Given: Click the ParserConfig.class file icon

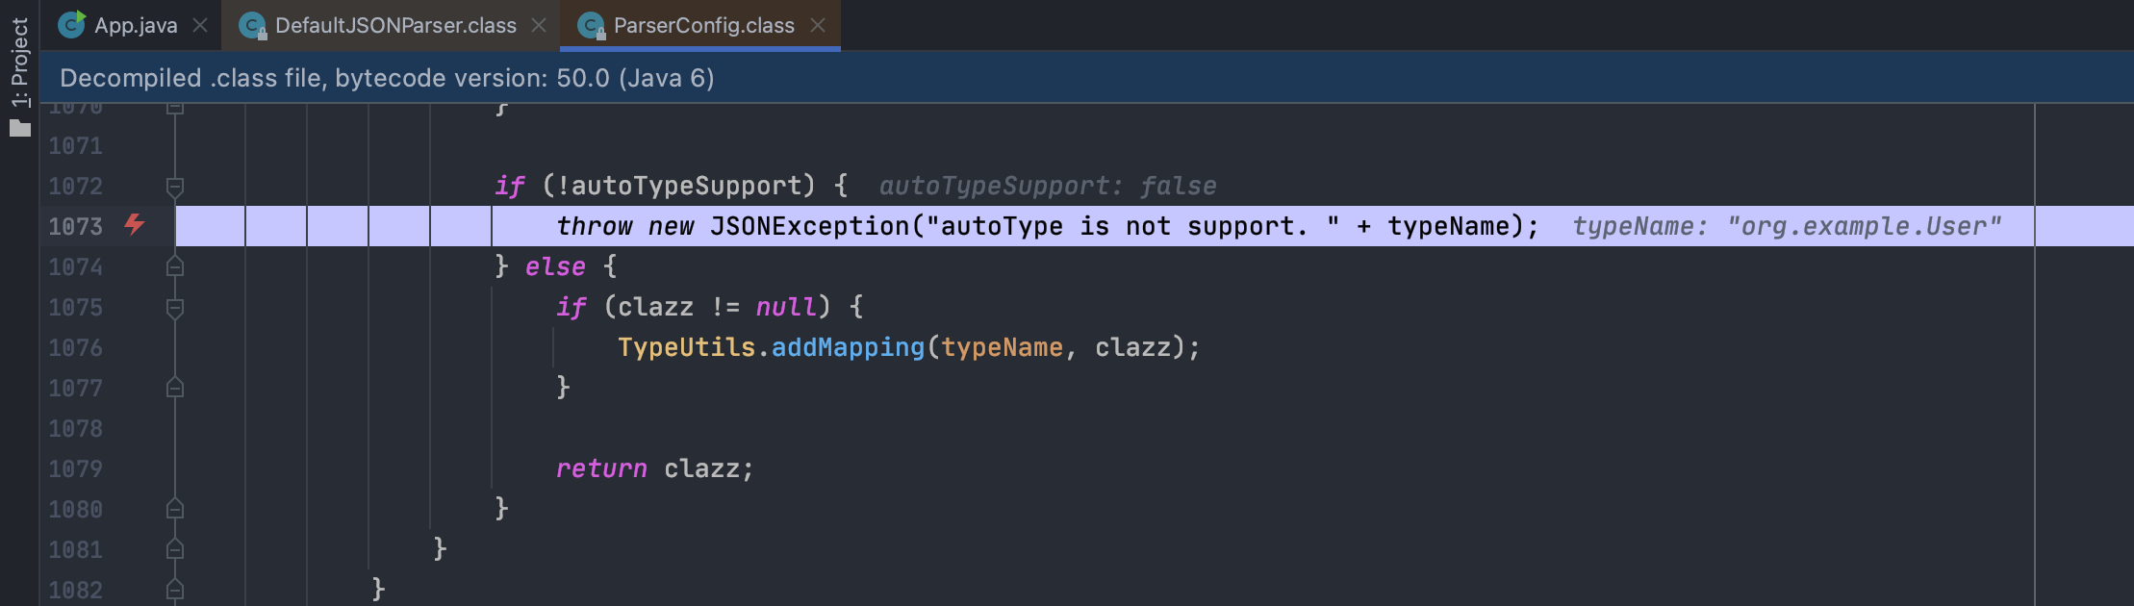Looking at the screenshot, I should [591, 26].
